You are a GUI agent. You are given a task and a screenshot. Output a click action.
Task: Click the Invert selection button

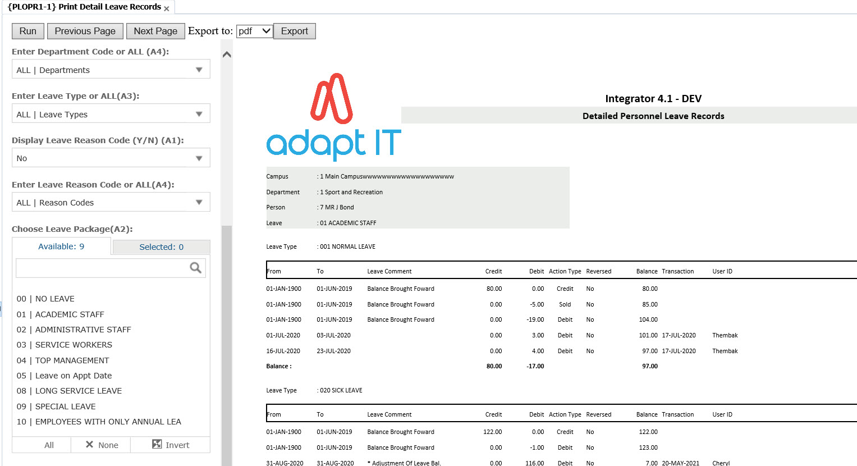[171, 445]
